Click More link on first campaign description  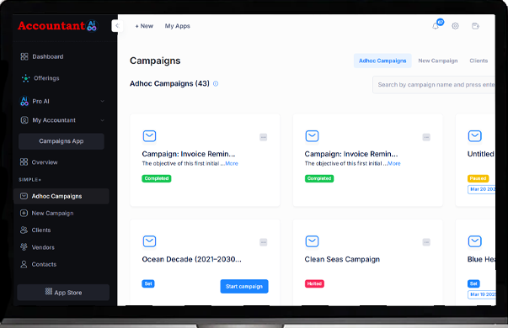pos(232,164)
